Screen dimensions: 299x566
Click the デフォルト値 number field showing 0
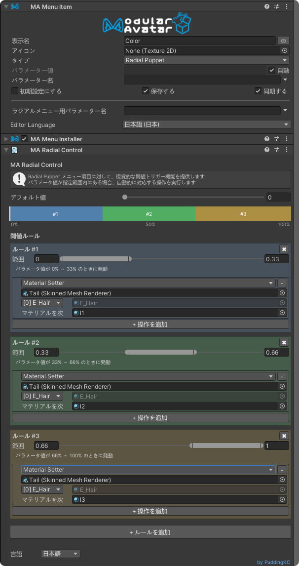[278, 197]
